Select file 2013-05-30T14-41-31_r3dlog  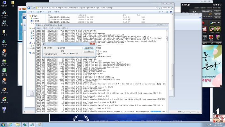pyautogui.click(x=60, y=19)
